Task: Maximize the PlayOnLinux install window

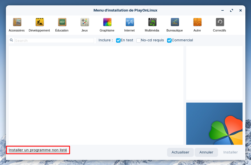Action: 232,10
